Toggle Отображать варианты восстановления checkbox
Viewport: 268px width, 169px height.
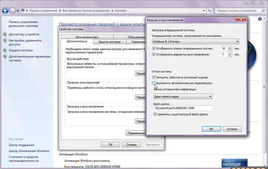154,54
